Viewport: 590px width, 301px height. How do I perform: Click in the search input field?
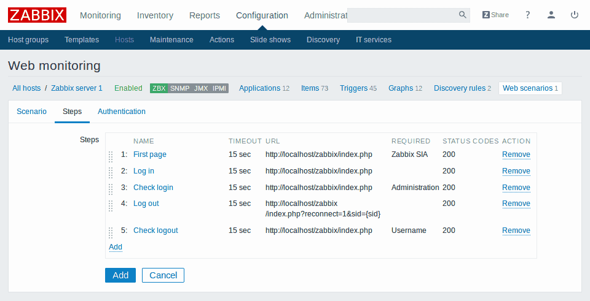[x=403, y=15]
